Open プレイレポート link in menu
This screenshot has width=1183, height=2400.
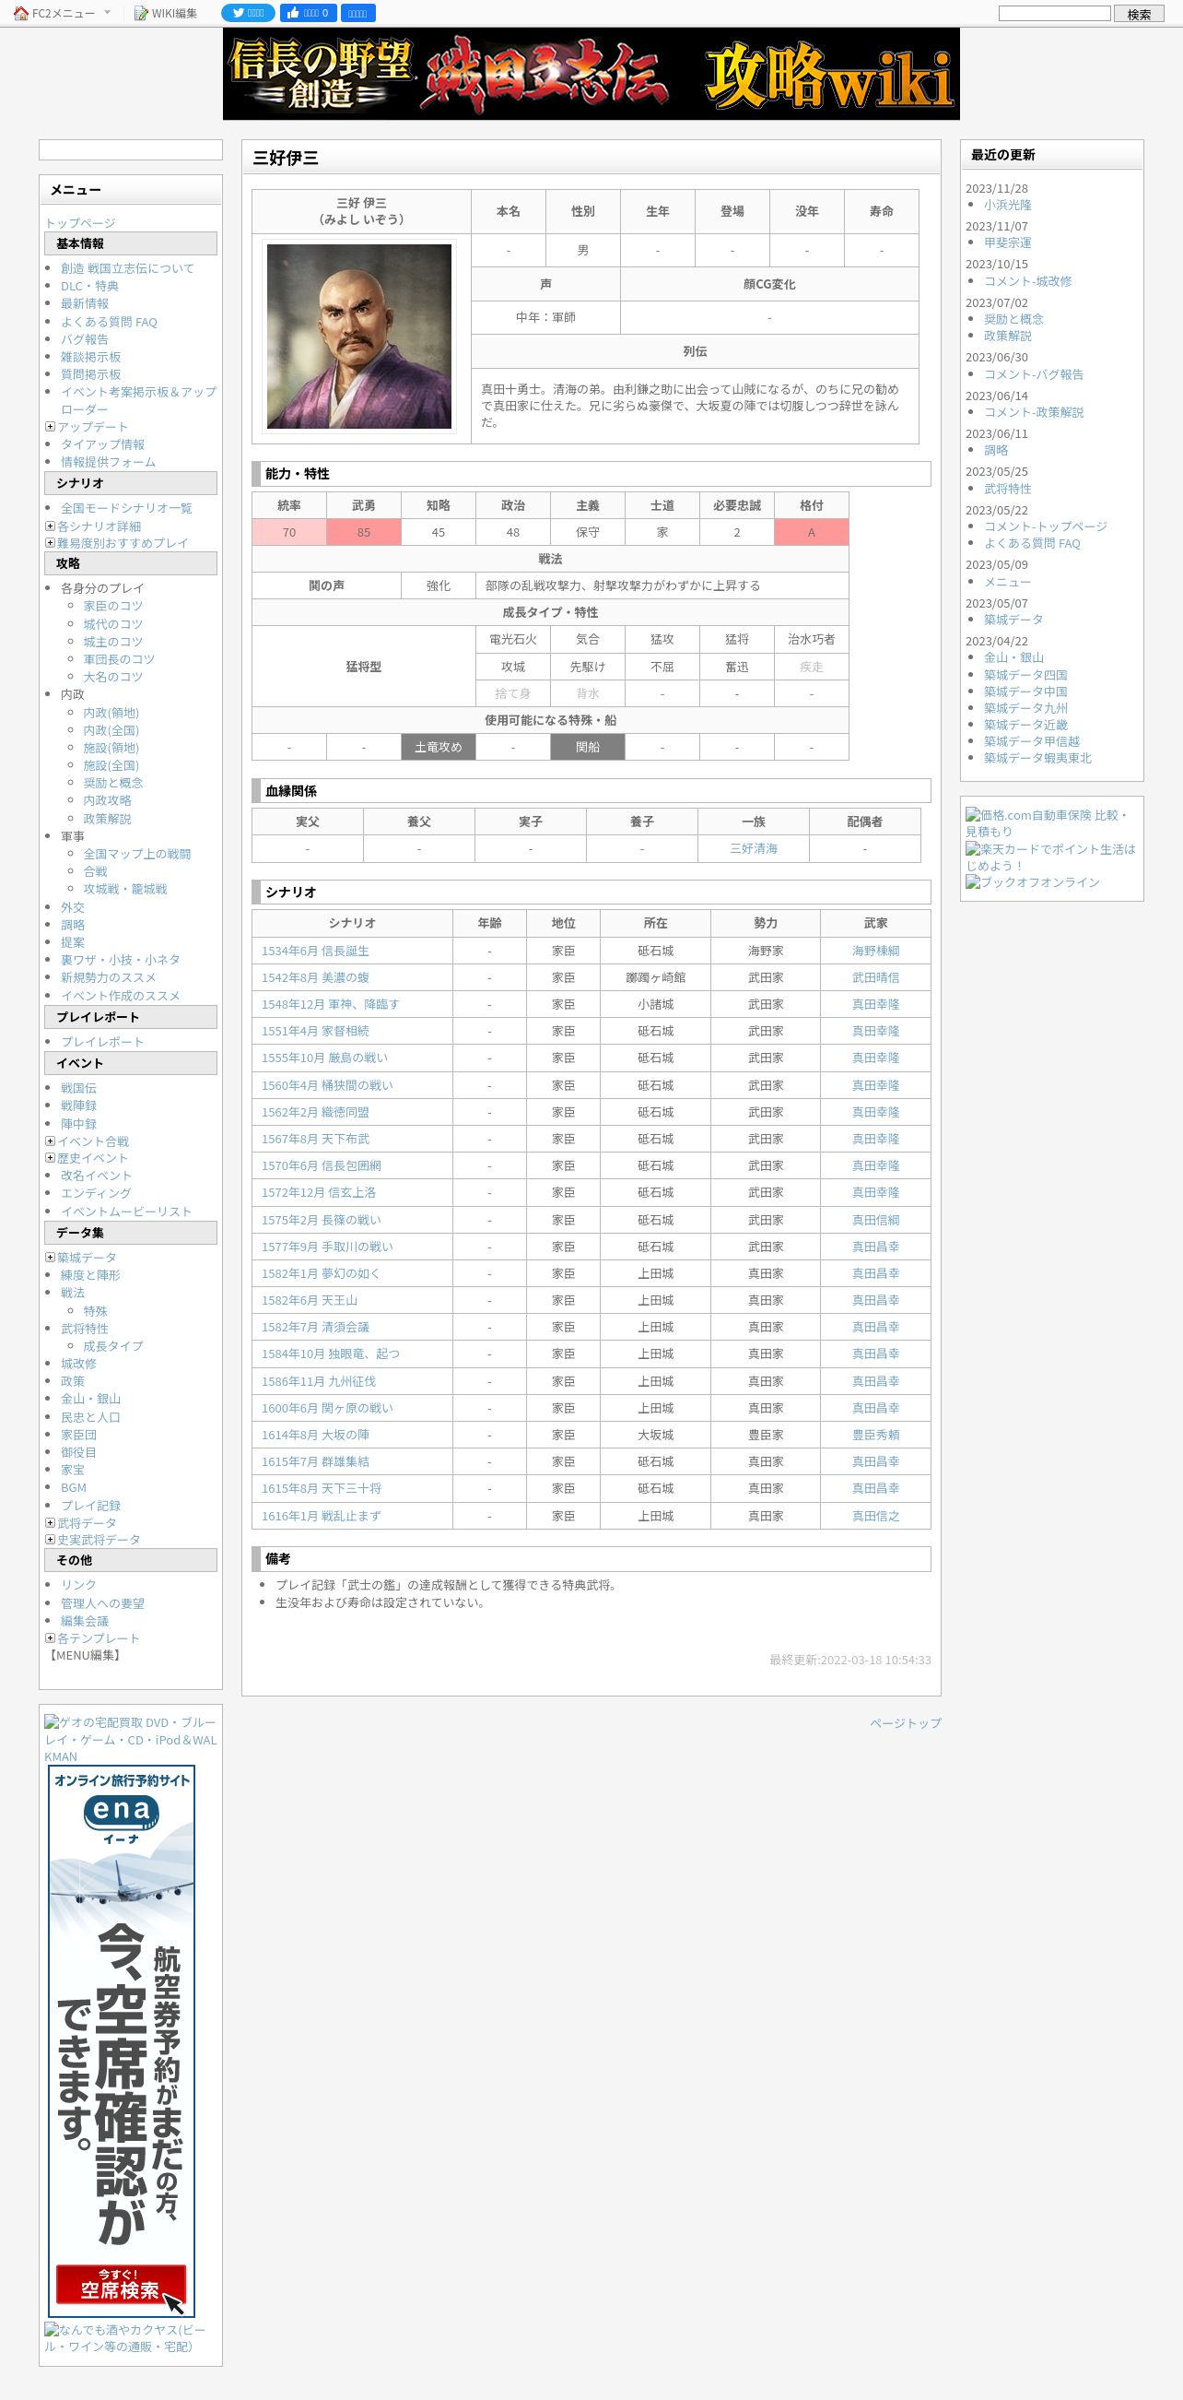coord(102,1042)
